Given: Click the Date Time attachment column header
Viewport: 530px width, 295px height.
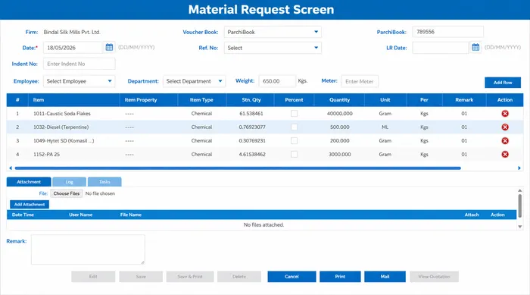Looking at the screenshot, I should [x=23, y=215].
